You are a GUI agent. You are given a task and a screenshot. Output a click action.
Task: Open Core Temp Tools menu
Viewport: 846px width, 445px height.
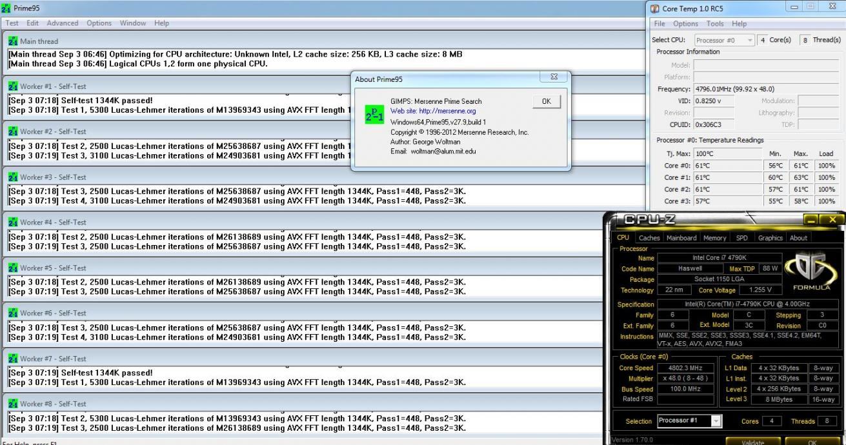coord(715,24)
